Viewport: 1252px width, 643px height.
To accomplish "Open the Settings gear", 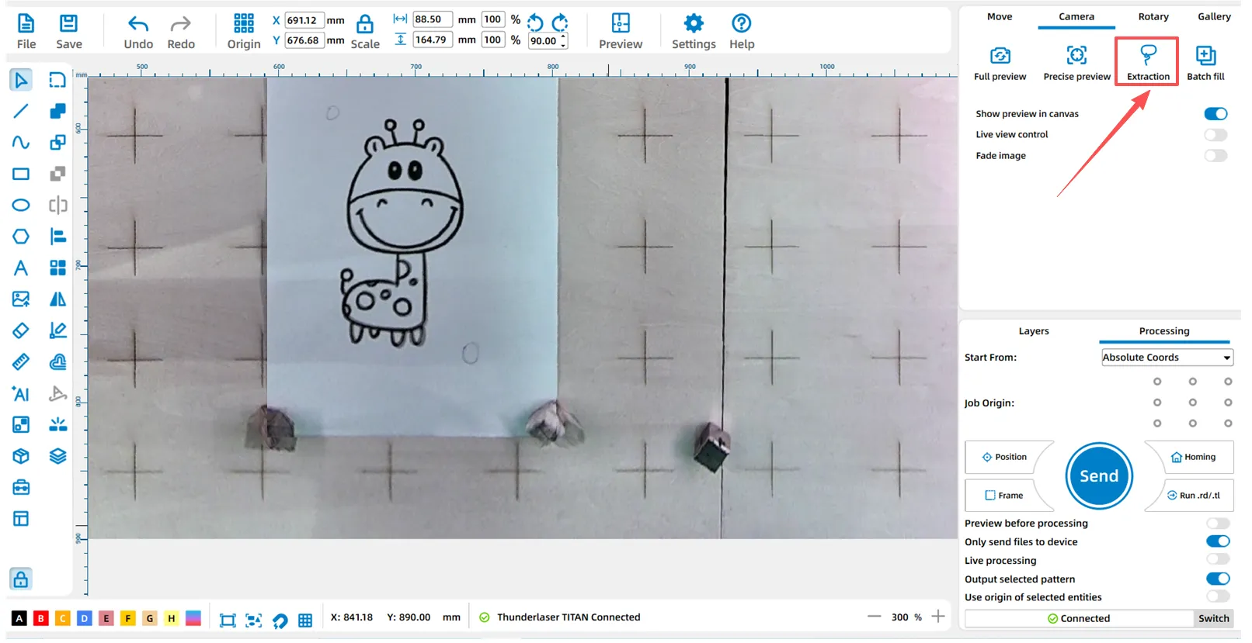I will pos(693,25).
